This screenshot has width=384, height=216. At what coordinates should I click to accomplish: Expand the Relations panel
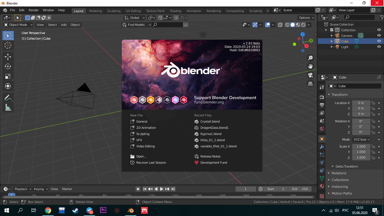coord(339,173)
